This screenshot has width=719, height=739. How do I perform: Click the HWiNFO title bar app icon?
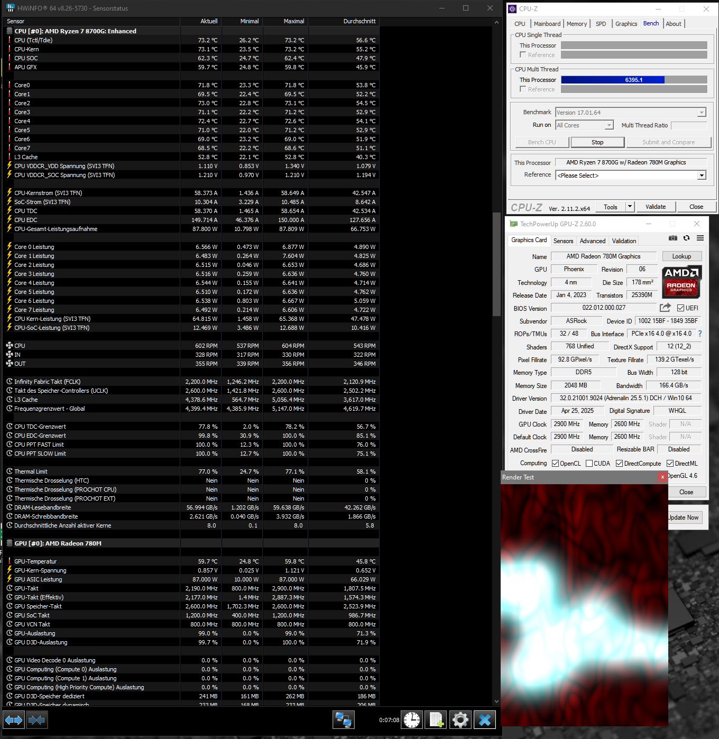pyautogui.click(x=10, y=8)
